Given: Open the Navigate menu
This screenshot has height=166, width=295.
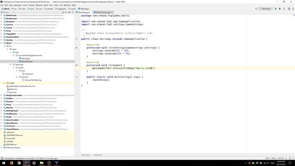Looking at the screenshot, I should (x=18, y=5).
